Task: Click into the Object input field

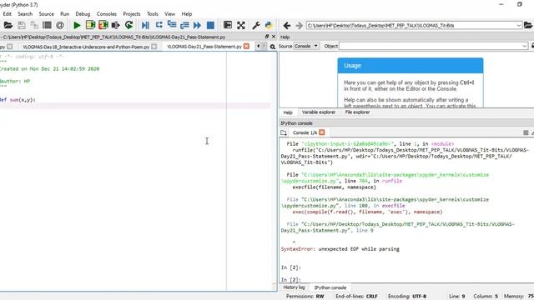Action: click(431, 46)
